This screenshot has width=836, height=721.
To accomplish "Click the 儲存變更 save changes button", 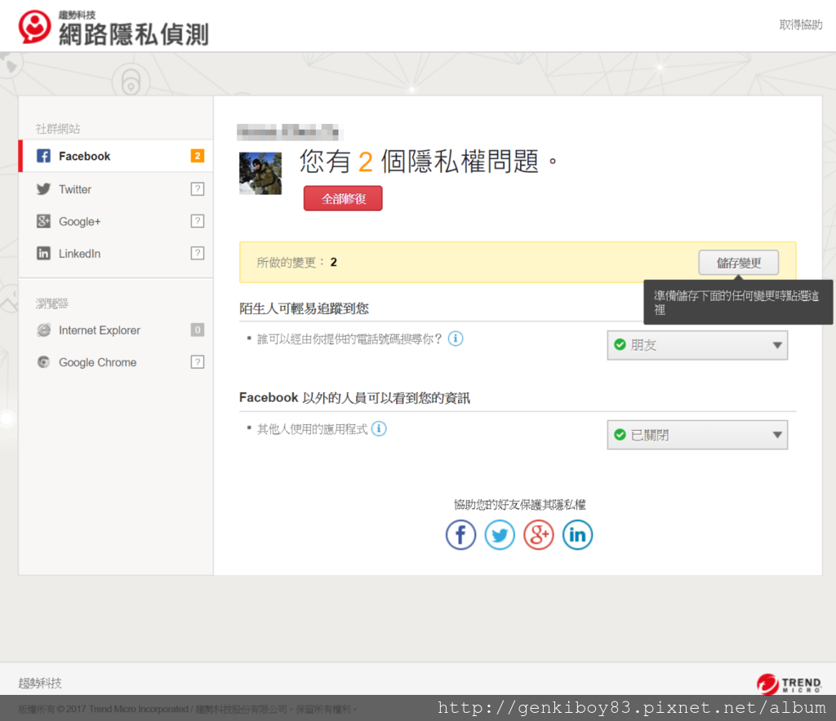I will (738, 263).
